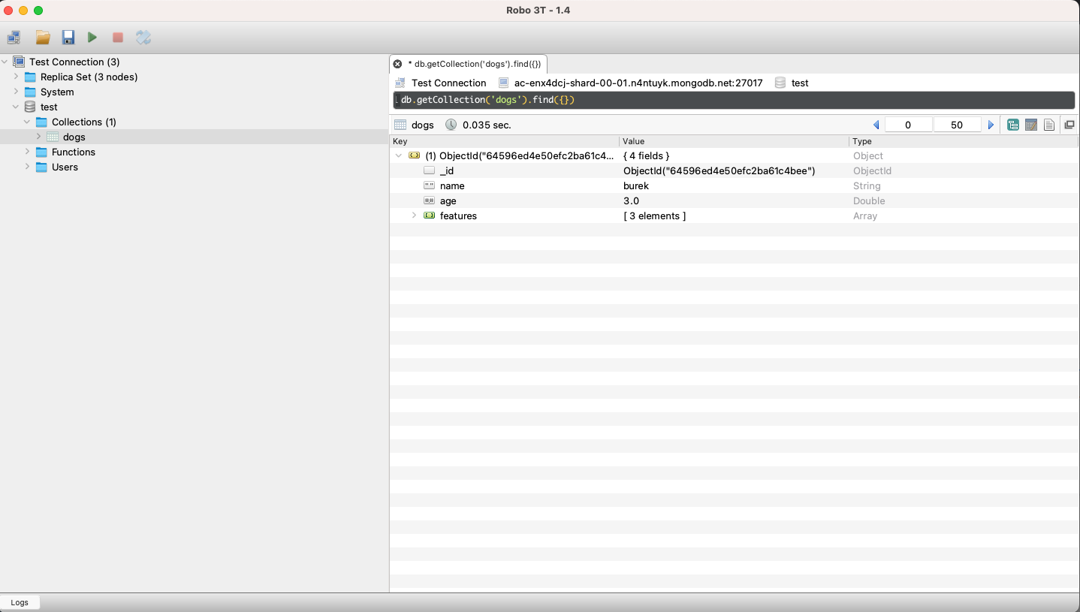Run the query with green play icon

tap(92, 38)
